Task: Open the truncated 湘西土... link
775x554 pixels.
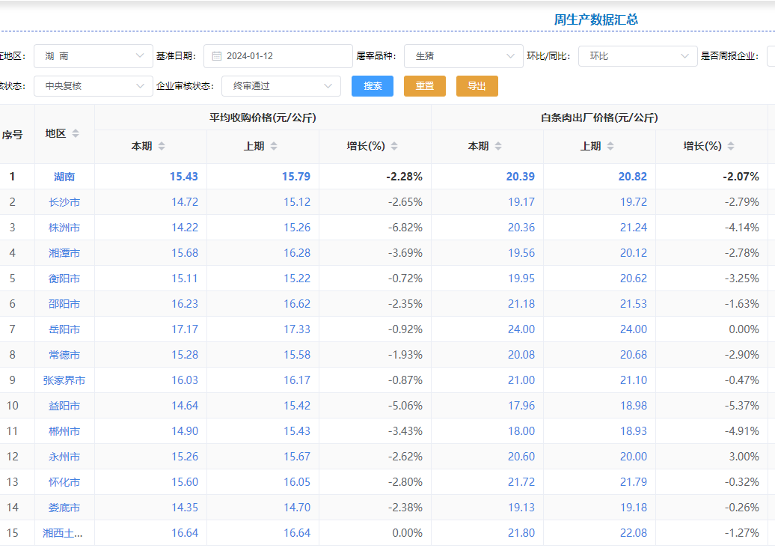Action: pos(63,533)
